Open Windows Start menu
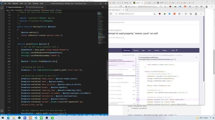 pos(3,118)
